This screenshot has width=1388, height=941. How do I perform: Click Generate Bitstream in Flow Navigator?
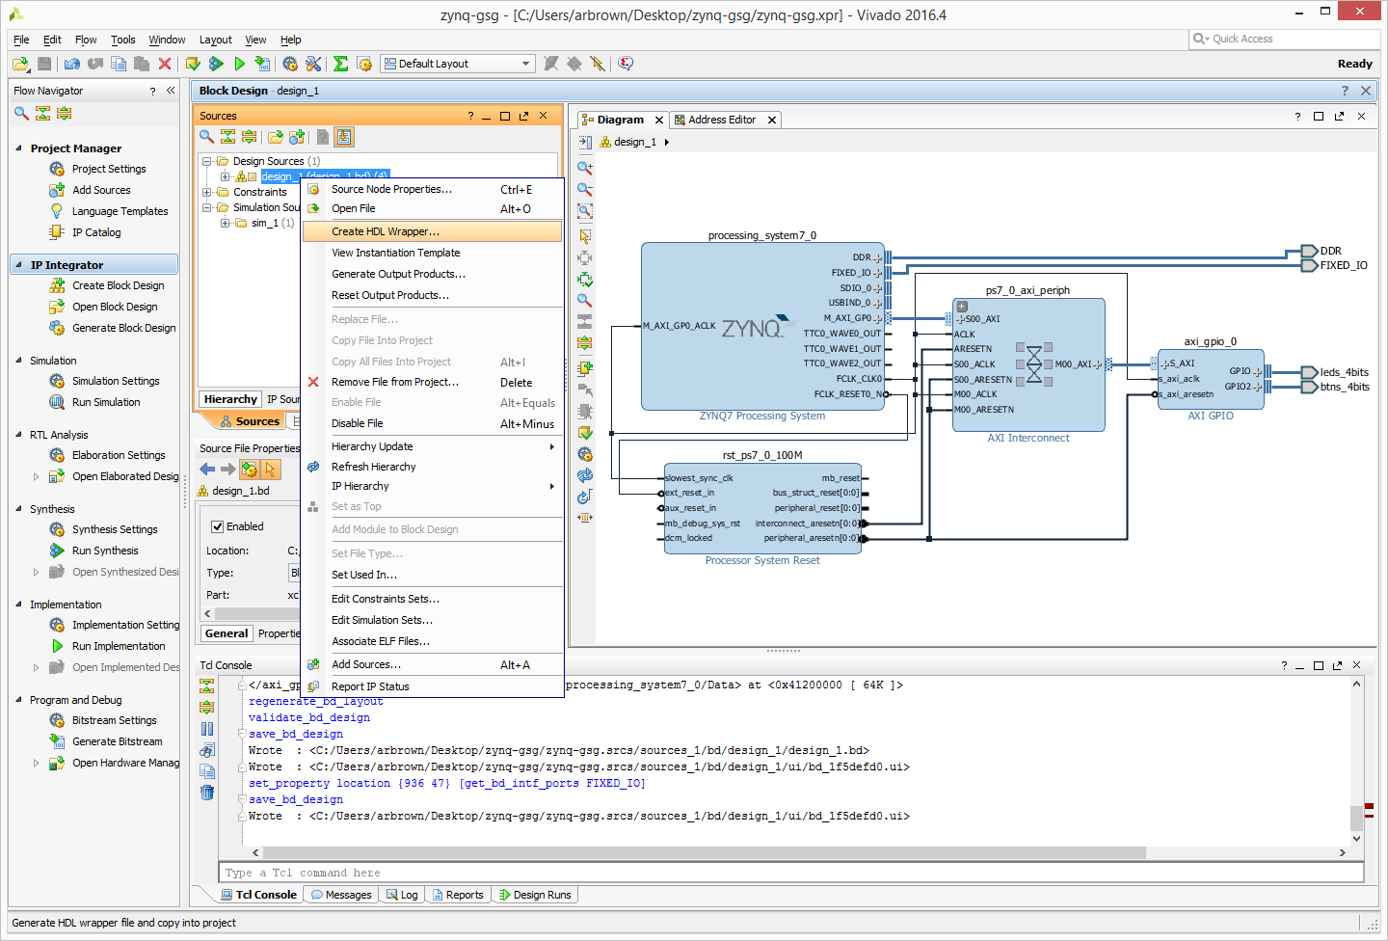(117, 741)
